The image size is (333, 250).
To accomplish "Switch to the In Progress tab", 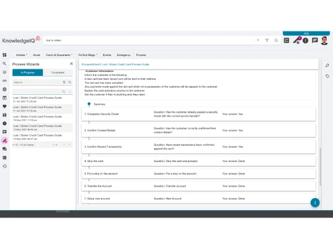I will [27, 73].
